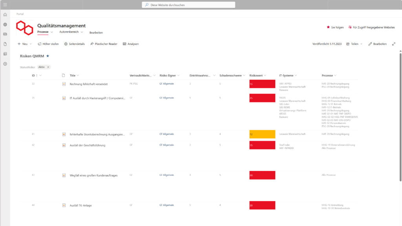Click the Home icon in left rail
This screenshot has width=402, height=226.
pyautogui.click(x=5, y=15)
